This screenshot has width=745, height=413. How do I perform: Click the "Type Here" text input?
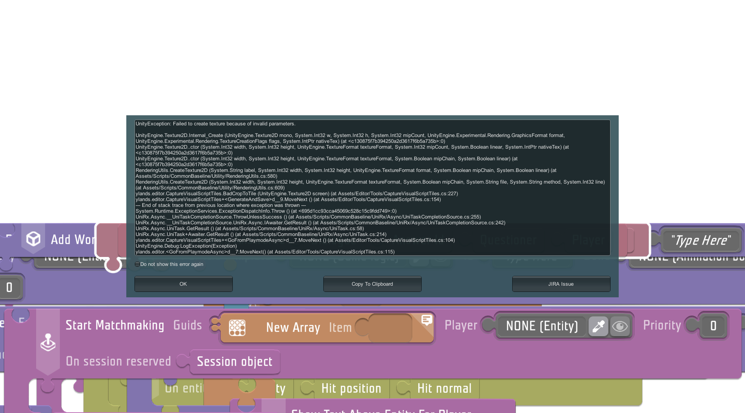click(x=701, y=240)
